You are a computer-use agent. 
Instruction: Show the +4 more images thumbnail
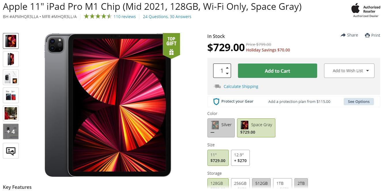click(11, 132)
